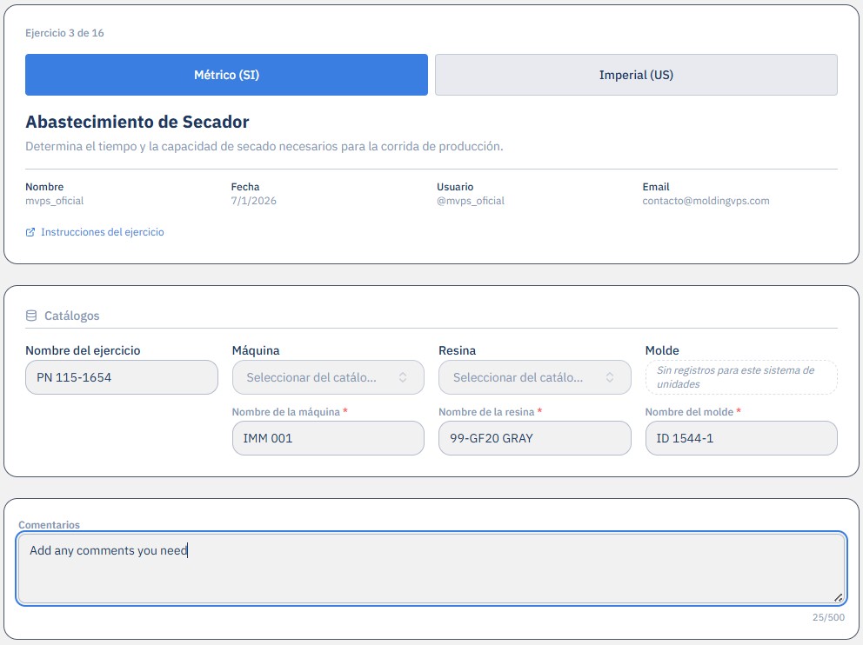
Task: Click the Nombre del molde field ID 1544-1
Action: tap(741, 438)
